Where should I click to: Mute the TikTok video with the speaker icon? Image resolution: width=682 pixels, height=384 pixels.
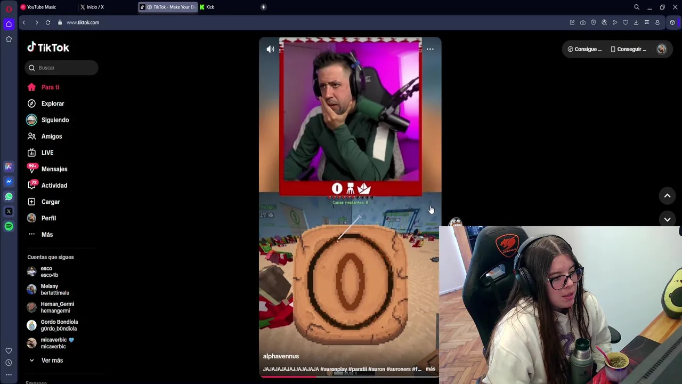pyautogui.click(x=270, y=49)
